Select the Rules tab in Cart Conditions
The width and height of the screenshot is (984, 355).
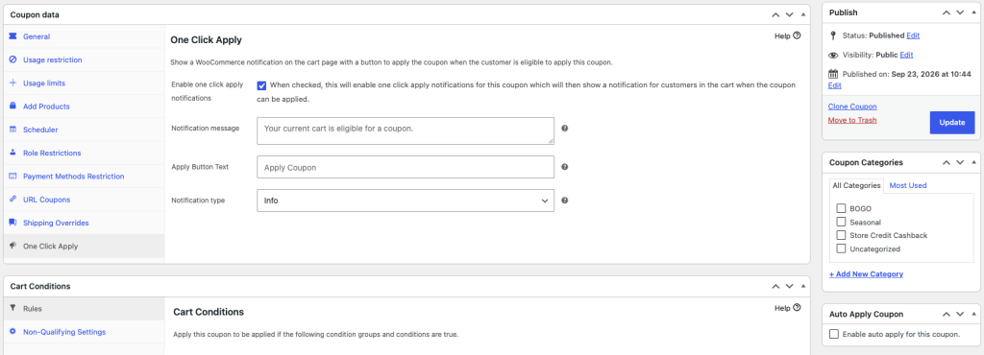[x=85, y=309]
